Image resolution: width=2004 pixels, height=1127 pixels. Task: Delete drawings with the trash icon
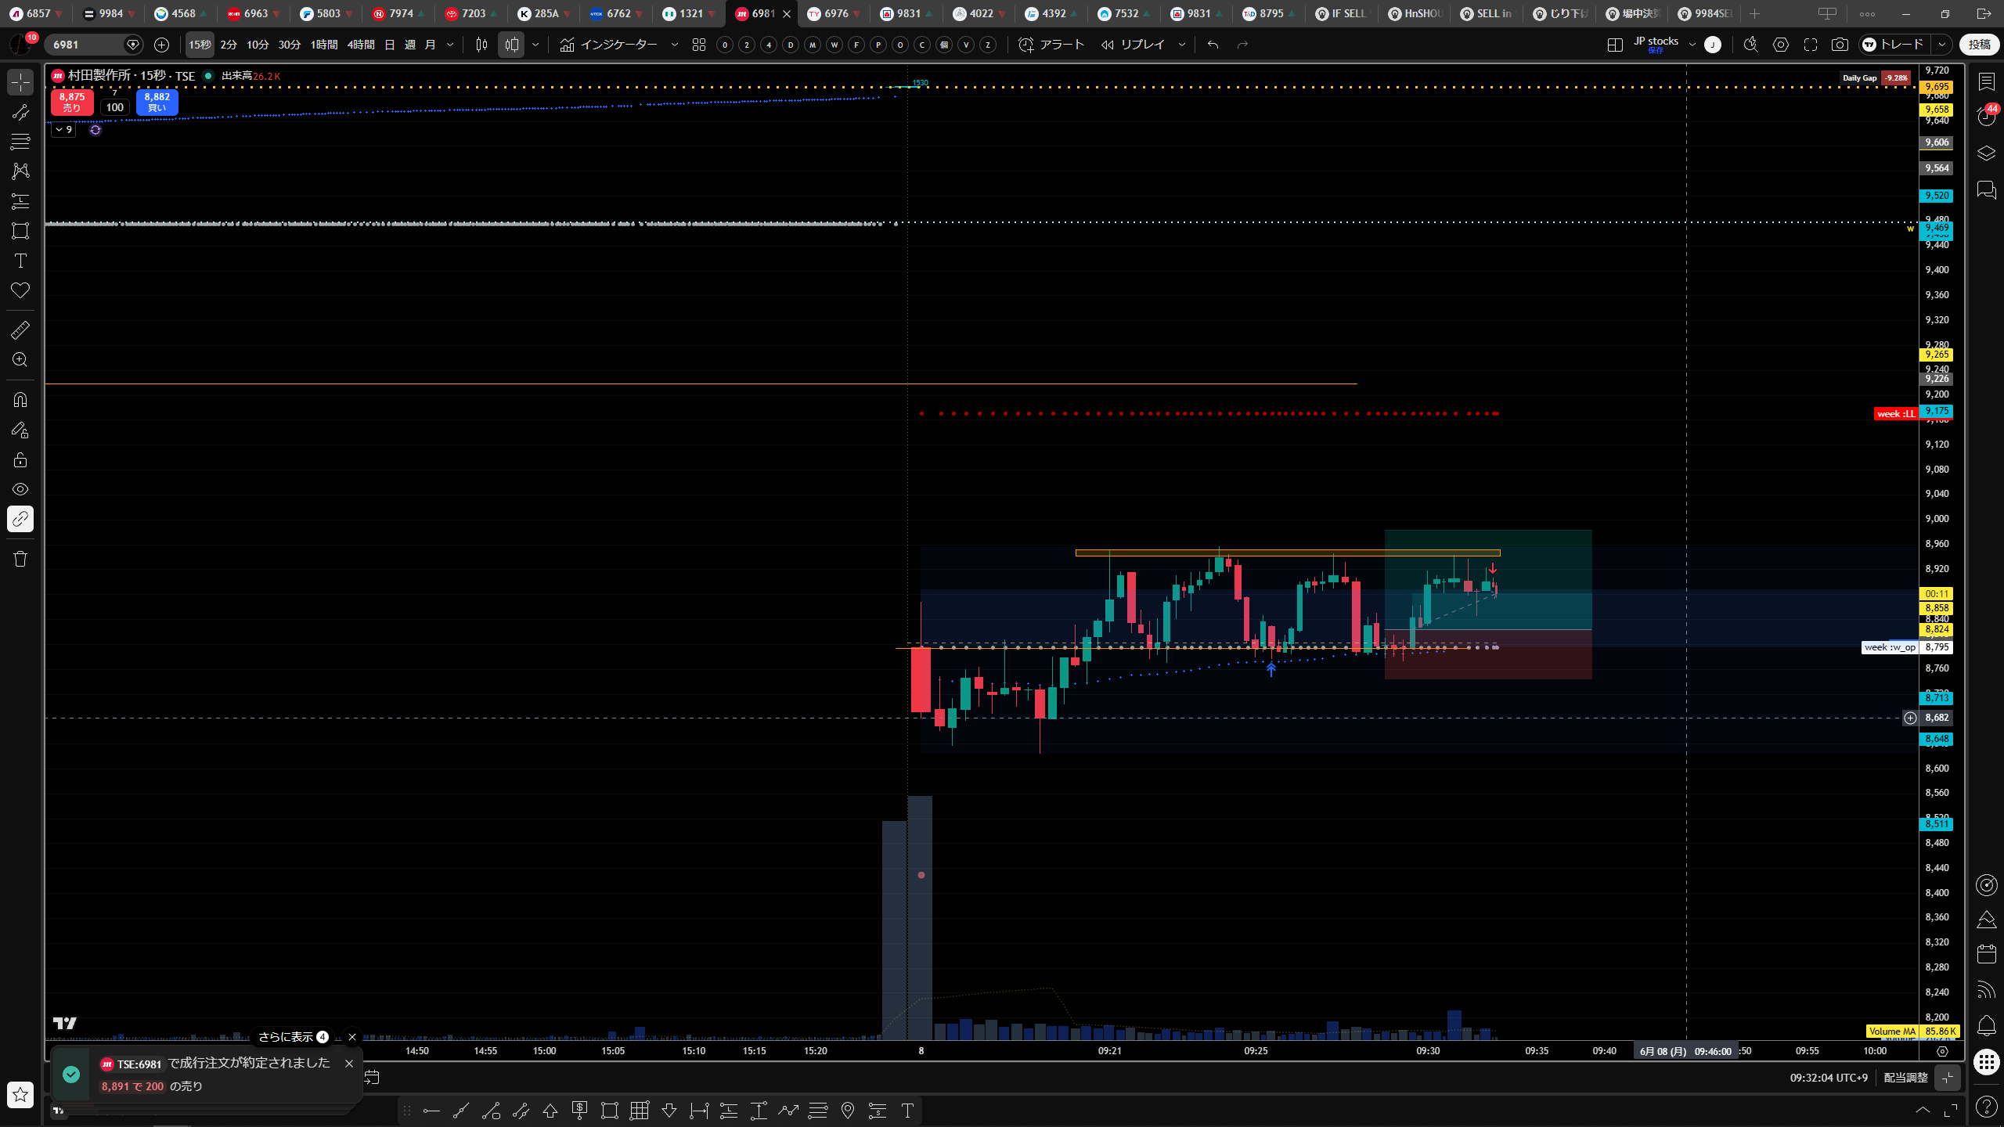click(x=20, y=559)
